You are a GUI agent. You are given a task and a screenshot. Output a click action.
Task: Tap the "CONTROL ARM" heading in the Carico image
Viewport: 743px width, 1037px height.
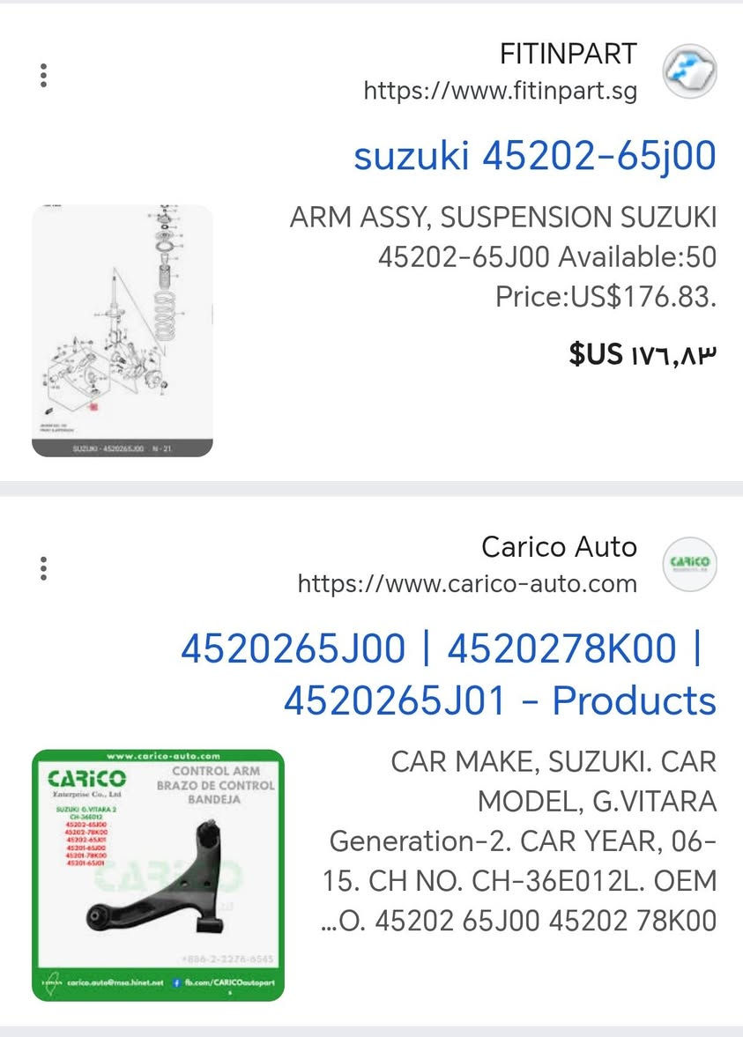click(x=215, y=771)
